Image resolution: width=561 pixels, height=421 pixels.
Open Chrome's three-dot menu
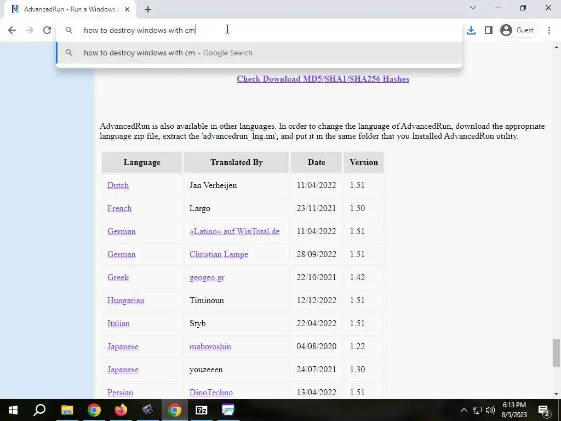[549, 30]
